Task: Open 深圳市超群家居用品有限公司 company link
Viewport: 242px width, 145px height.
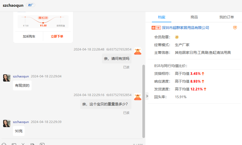Action: 185,28
